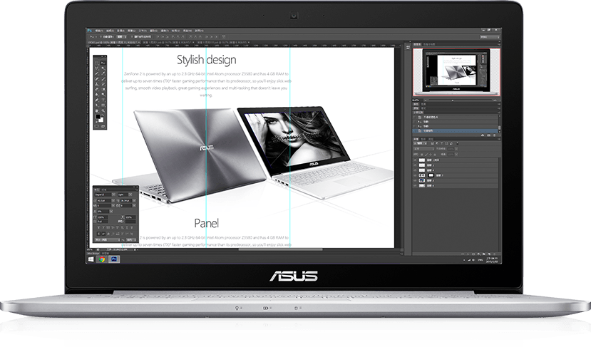Select the Clone Stamp tool
Screen dimensions: 591x347
pyautogui.click(x=96, y=84)
